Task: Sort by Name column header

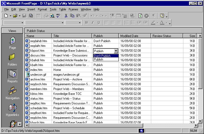Action: [38, 36]
